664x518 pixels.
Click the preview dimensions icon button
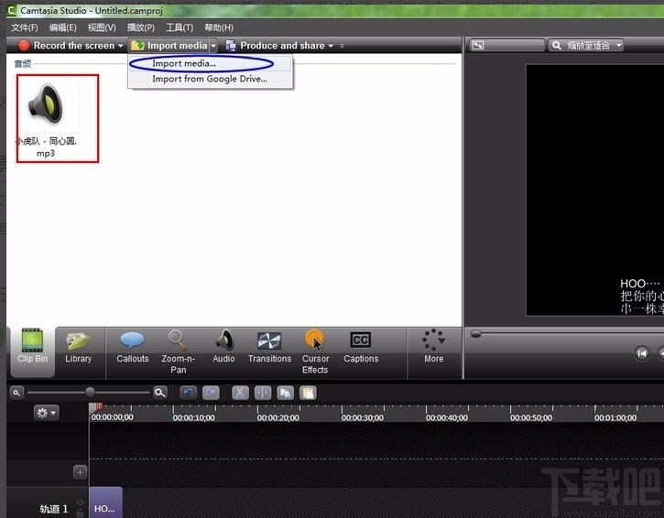pyautogui.click(x=478, y=45)
